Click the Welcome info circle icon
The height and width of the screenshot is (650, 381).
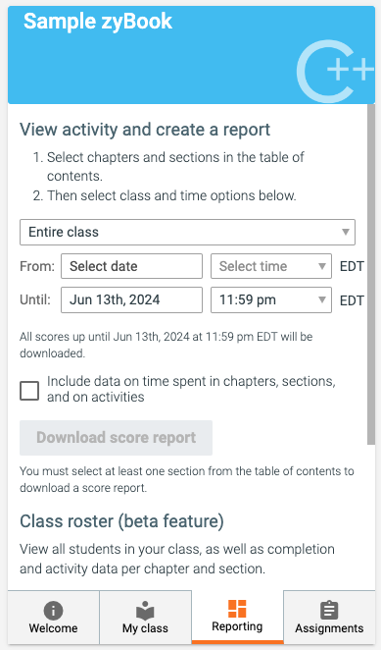tap(53, 610)
